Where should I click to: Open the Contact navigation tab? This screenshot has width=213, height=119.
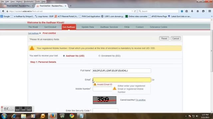point(140,27)
